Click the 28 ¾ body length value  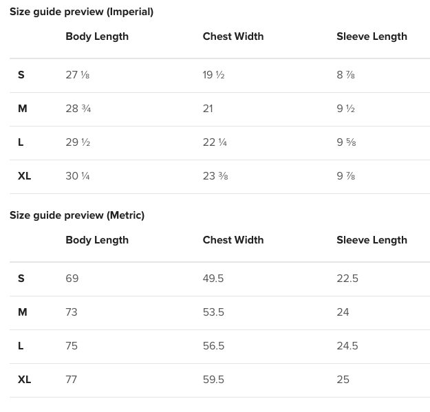78,109
